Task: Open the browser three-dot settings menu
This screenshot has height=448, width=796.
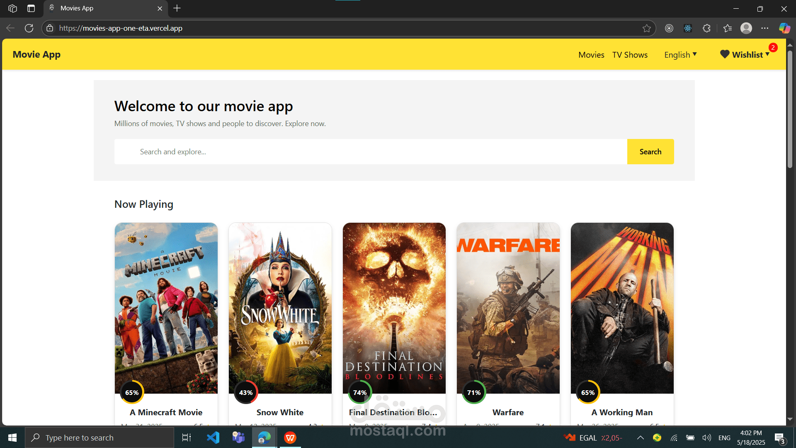Action: pyautogui.click(x=766, y=28)
